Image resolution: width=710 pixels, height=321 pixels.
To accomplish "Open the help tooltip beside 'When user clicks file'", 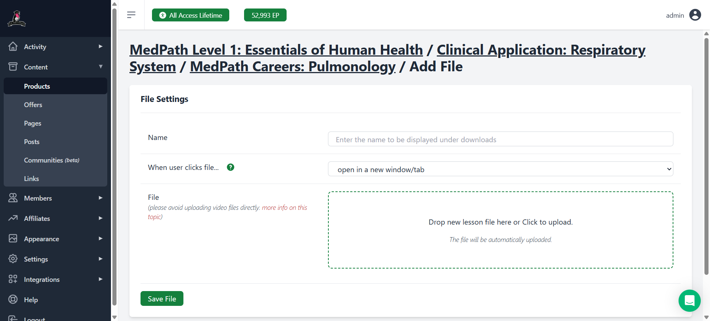I will pyautogui.click(x=230, y=167).
